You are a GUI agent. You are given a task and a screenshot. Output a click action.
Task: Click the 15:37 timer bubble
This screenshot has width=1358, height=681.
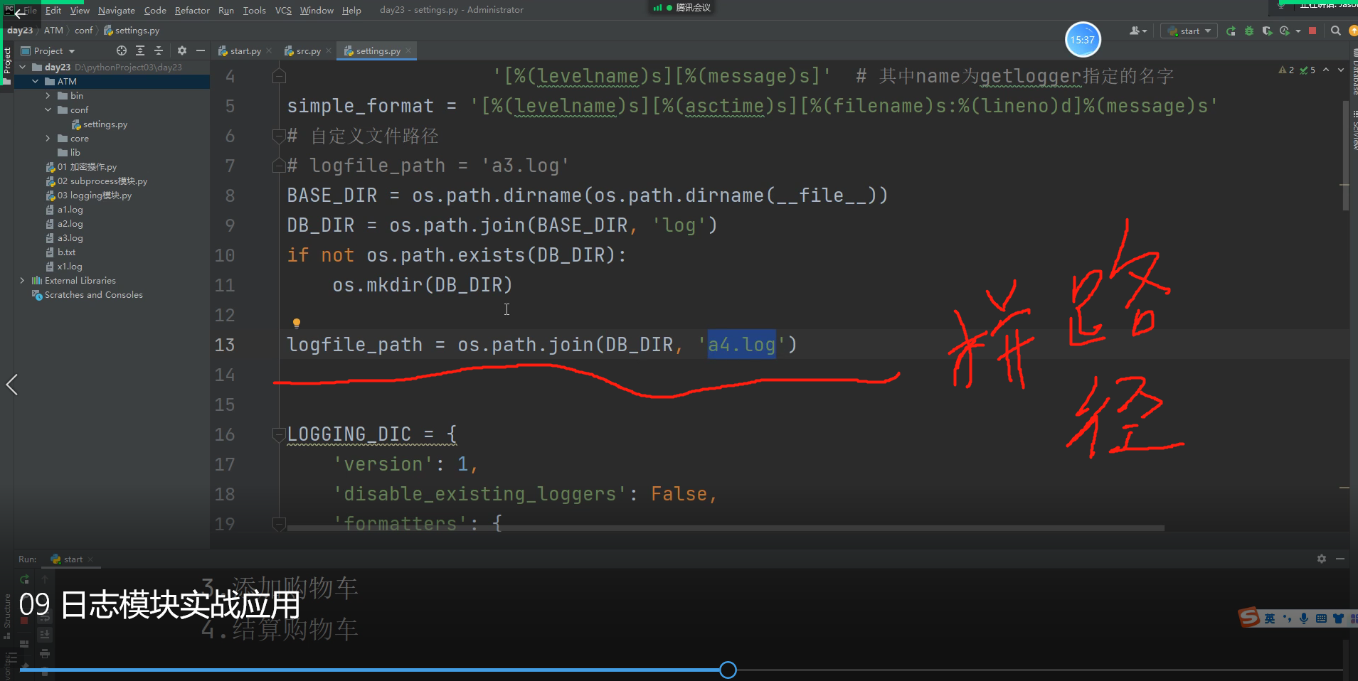click(1083, 40)
